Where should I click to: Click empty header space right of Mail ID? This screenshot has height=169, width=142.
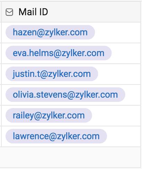tap(94, 12)
